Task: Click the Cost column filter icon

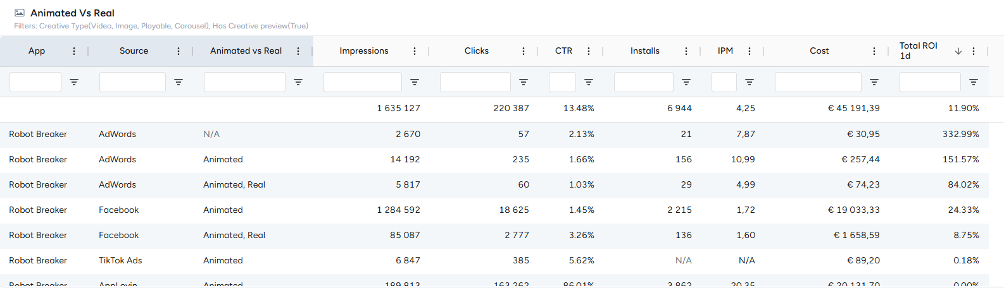Action: (874, 82)
